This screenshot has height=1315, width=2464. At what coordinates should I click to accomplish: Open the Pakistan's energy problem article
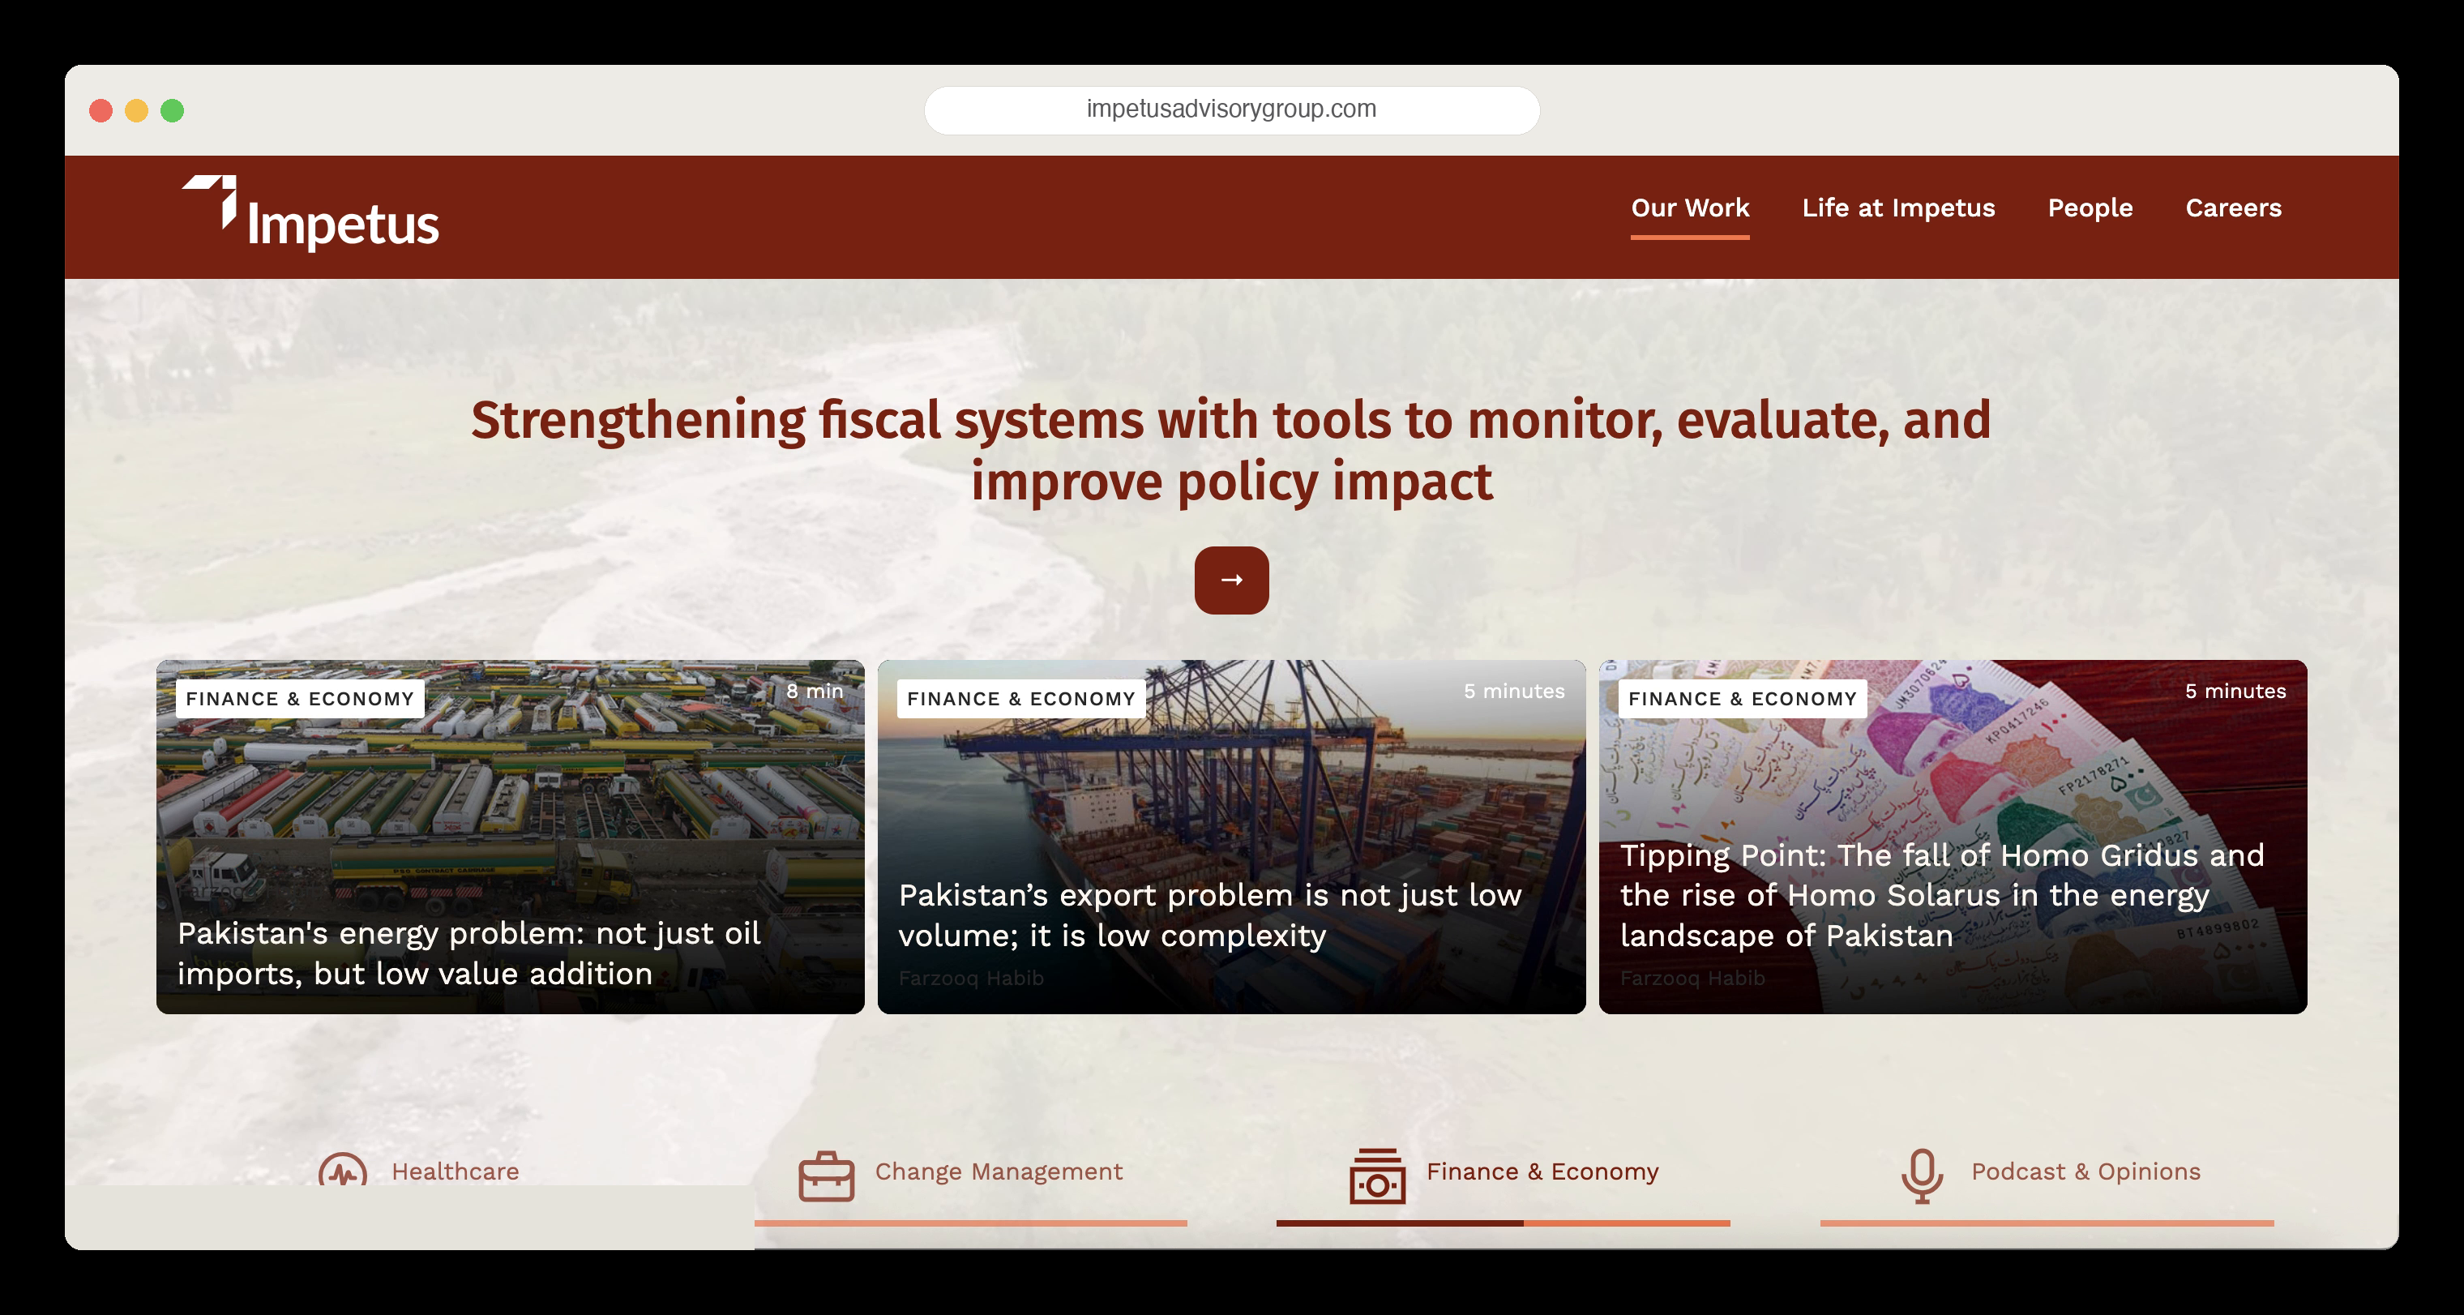468,953
